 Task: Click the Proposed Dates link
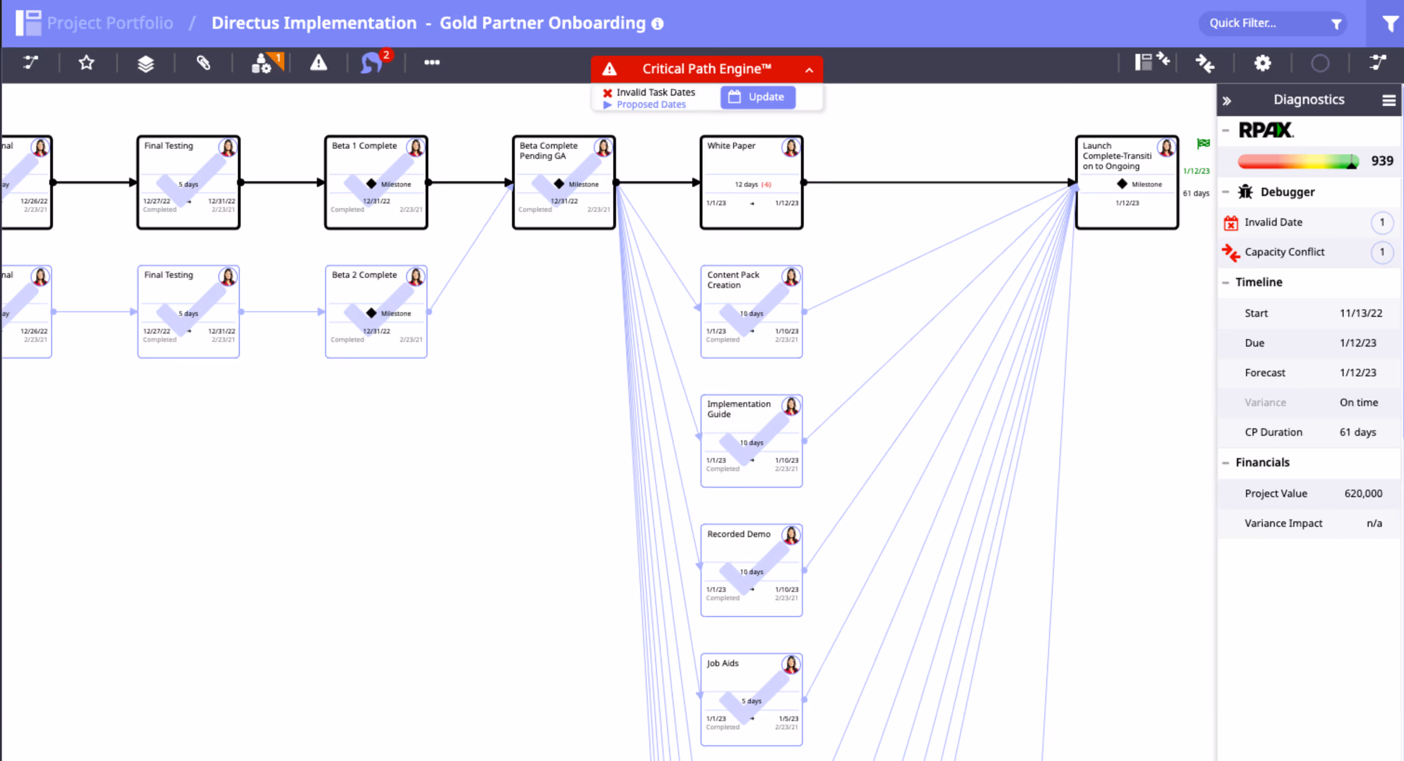click(x=651, y=105)
